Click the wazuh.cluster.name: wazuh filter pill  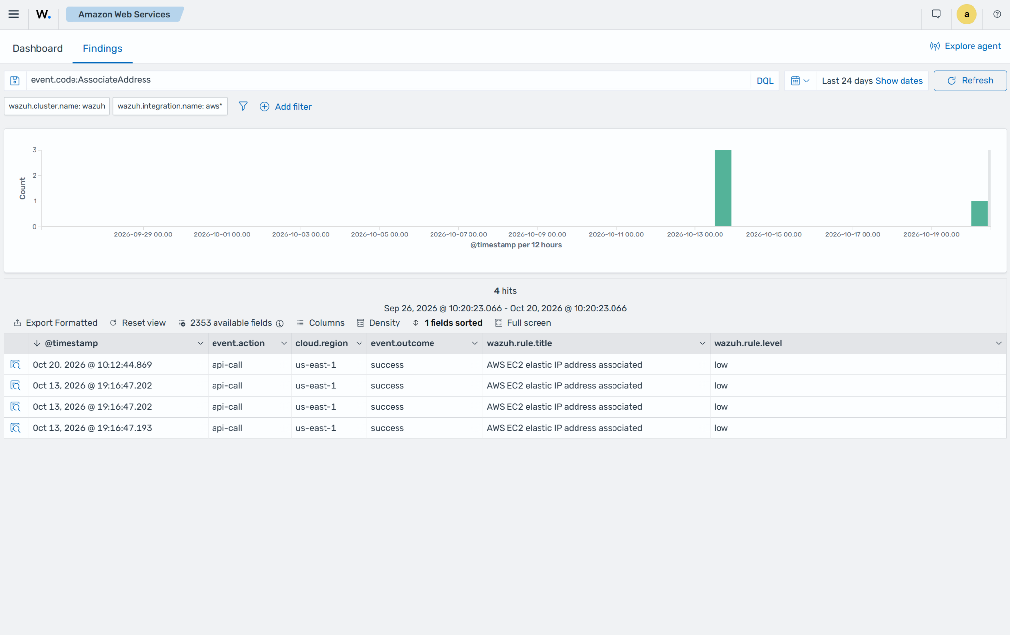click(57, 106)
